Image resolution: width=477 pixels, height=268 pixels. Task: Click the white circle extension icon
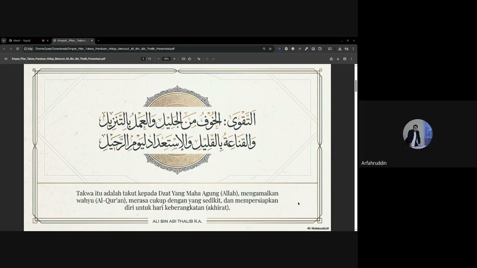[x=286, y=49]
